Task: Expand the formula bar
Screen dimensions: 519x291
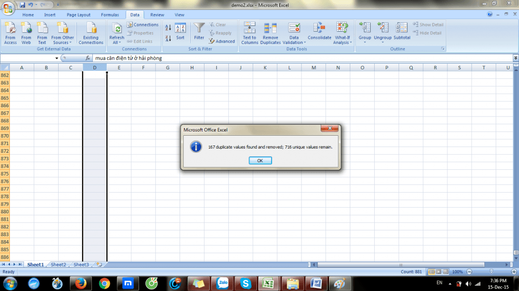Action: [x=516, y=58]
